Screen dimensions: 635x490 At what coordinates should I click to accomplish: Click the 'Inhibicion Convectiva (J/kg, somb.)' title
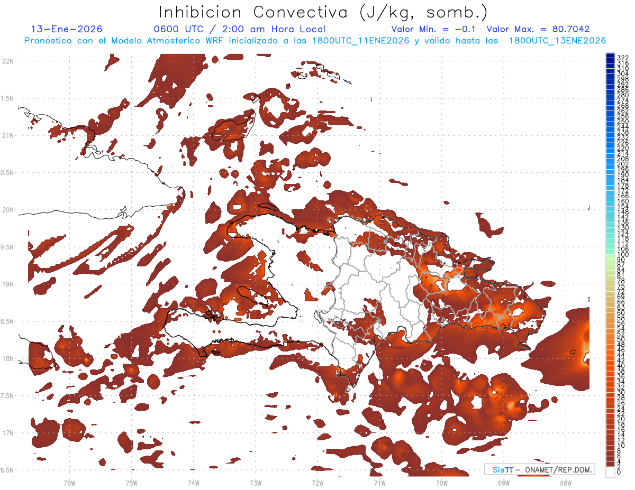(323, 12)
